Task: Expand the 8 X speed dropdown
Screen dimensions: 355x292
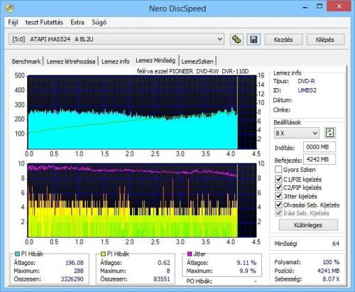Action: pos(297,133)
